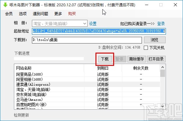Click the 到期日 column header
Viewport: 183px width, 121px height.
103,68
